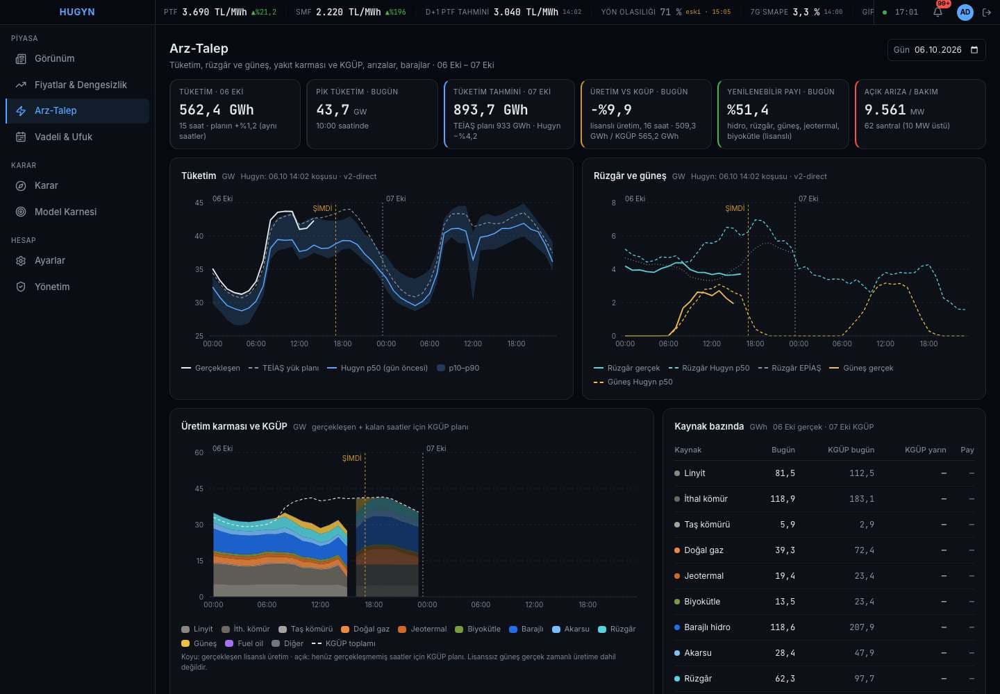Select the YENİLENEBİLİR PAYI card
Screen dimensions: 1000x694
(783, 115)
